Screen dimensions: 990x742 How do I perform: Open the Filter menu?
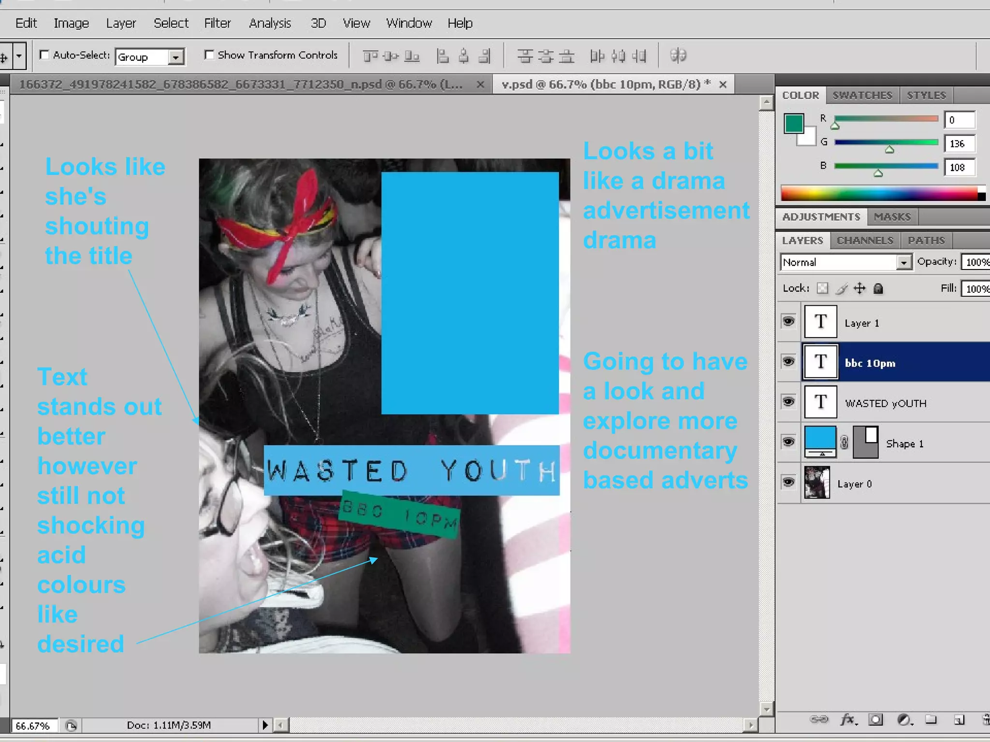(217, 23)
